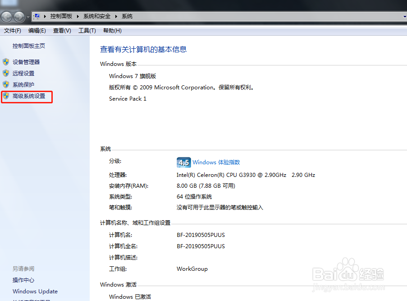Click the 没有可用于此显示器的笔或触控输入 value
407x301 pixels.
220,208
